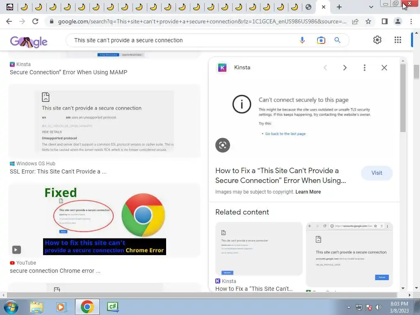This screenshot has width=420, height=315.
Task: Open the Learn More copyright link
Action: click(308, 192)
